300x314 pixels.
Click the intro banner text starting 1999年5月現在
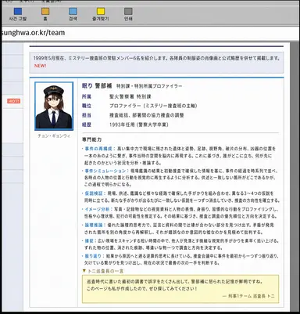[156, 59]
